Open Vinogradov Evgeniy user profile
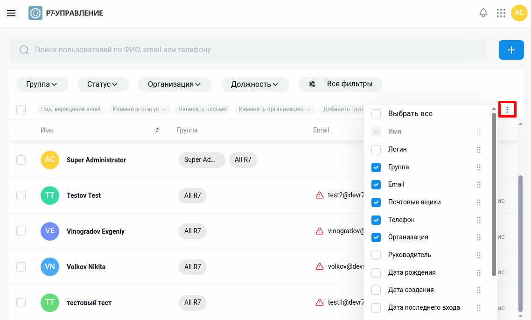Viewport: 531px width, 320px height. (96, 231)
